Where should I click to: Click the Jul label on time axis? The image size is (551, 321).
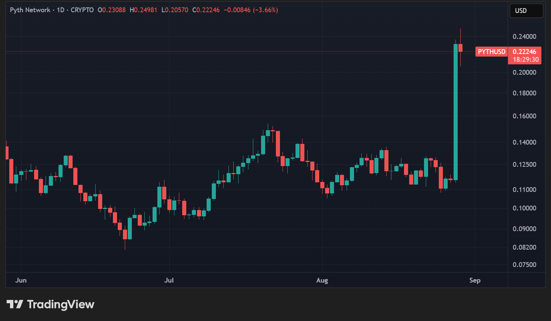click(169, 280)
